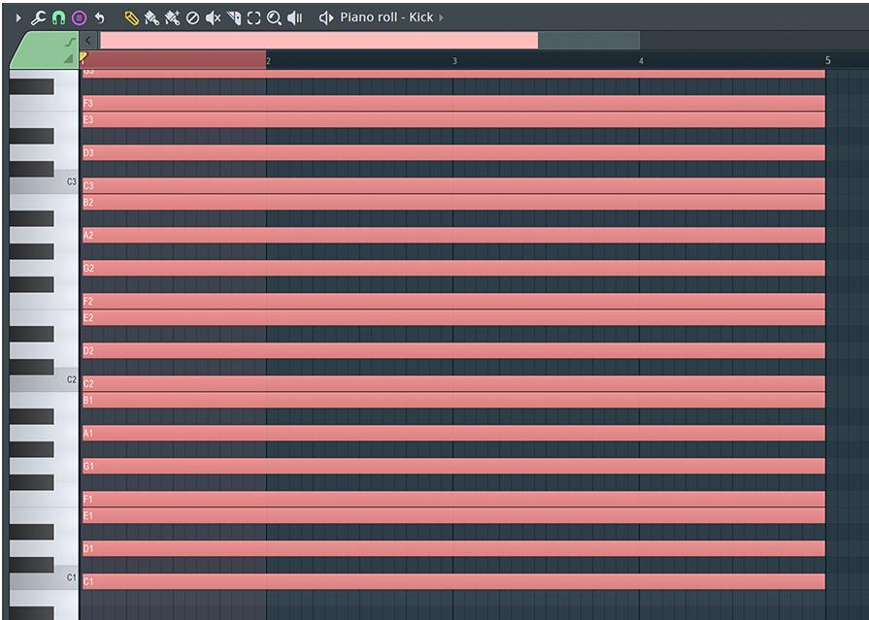The image size is (869, 620).
Task: Open the piano roll main menu arrow
Action: coord(18,18)
